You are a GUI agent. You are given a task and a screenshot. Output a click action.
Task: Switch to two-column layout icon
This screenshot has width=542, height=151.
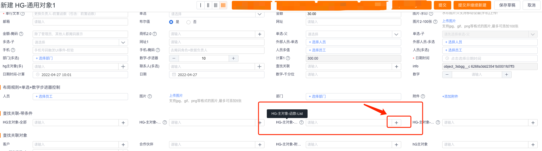(208, 5)
